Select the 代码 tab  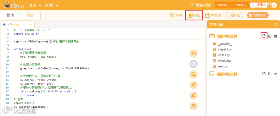tap(30, 15)
